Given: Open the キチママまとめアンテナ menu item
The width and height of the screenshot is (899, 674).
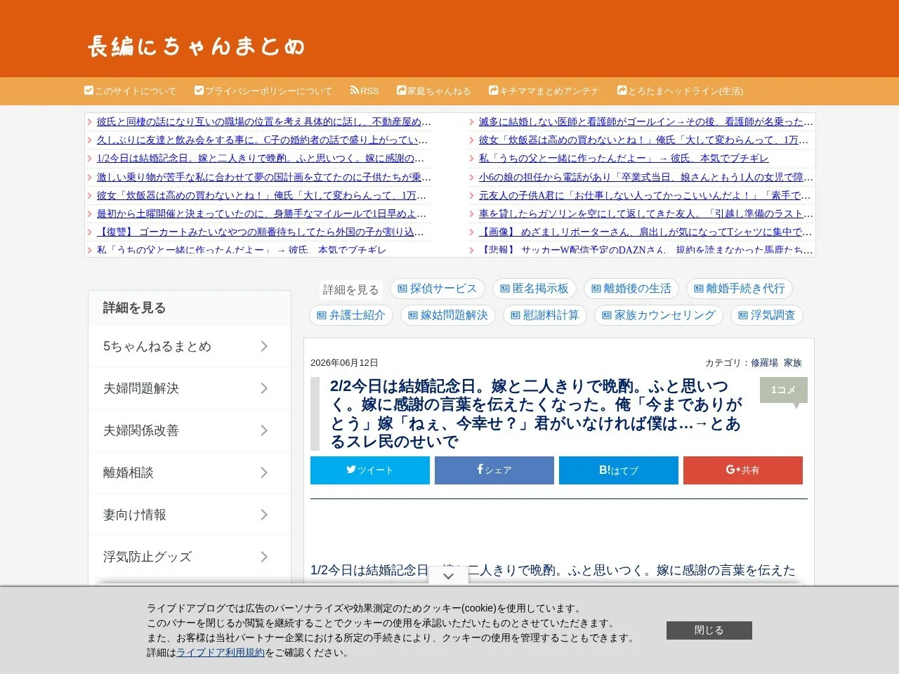Looking at the screenshot, I should [544, 91].
